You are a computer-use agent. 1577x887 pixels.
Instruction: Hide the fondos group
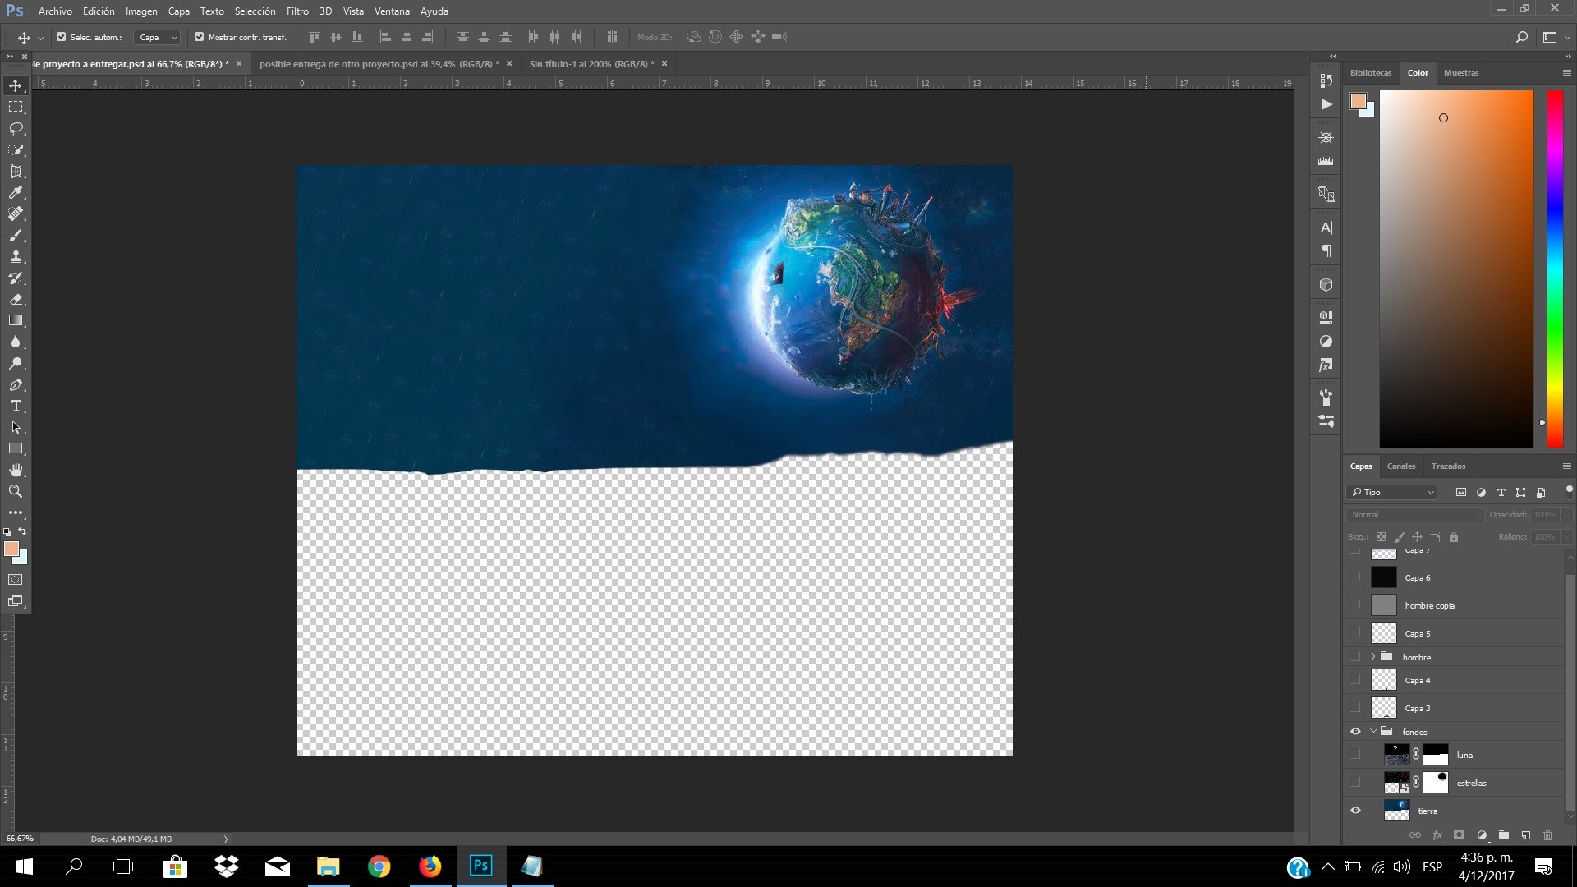point(1355,732)
